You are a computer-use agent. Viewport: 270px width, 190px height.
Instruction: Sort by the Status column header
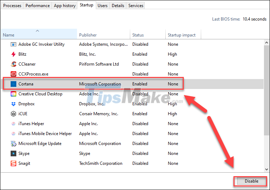point(148,34)
